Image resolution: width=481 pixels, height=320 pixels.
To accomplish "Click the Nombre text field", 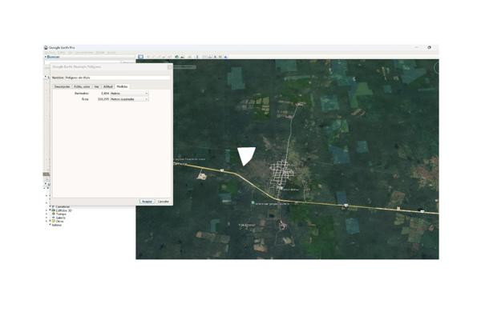I will point(120,78).
